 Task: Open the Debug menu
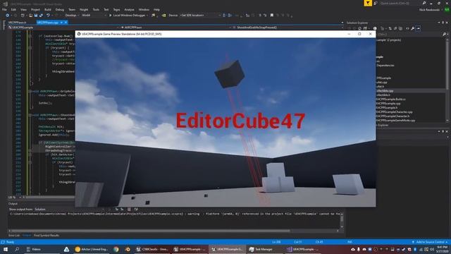[59, 9]
